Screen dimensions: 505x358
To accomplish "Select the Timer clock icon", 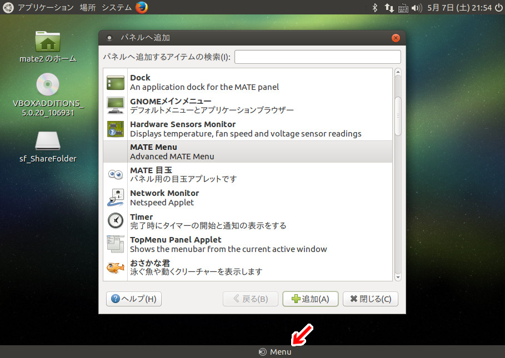I will coord(116,221).
